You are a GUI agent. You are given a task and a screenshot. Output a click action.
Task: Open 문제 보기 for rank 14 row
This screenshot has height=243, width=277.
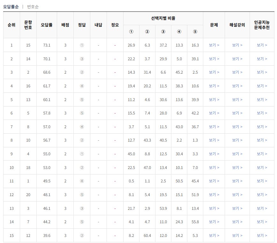tap(214, 222)
